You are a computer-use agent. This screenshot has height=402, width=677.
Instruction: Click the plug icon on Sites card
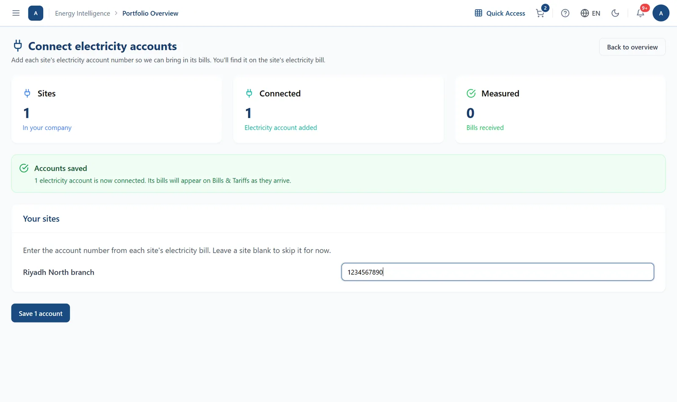pyautogui.click(x=27, y=93)
